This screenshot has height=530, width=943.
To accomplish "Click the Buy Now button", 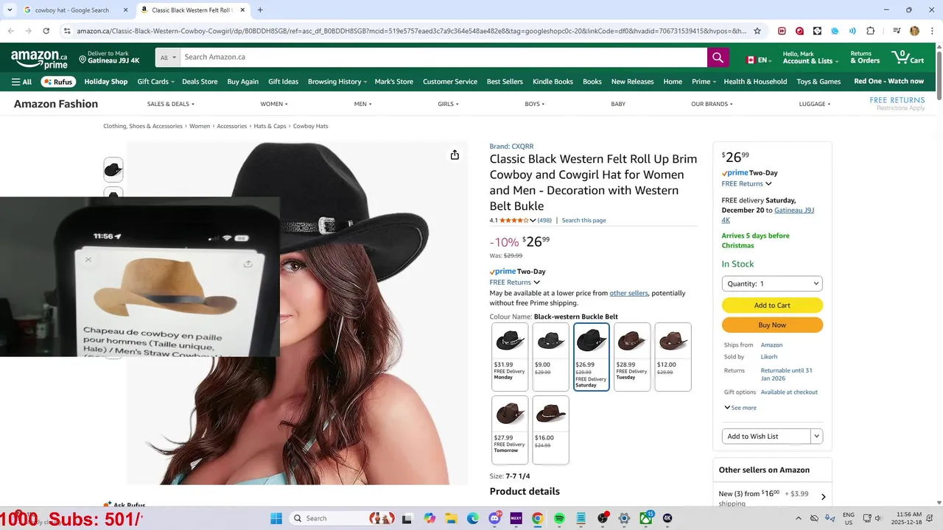I will pyautogui.click(x=772, y=325).
